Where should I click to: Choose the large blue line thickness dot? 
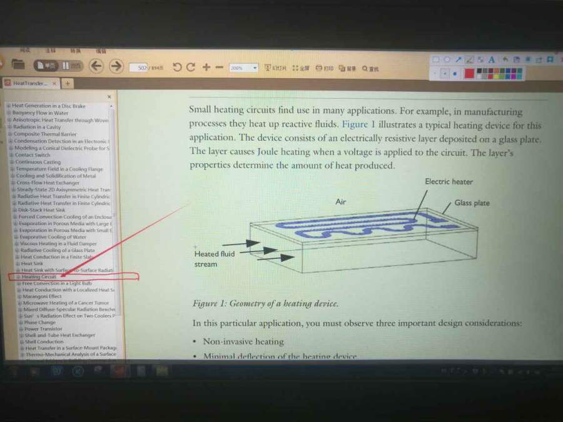[x=455, y=74]
